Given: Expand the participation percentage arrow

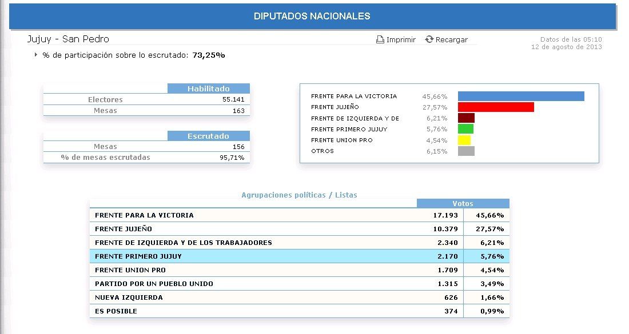Looking at the screenshot, I should [36, 55].
